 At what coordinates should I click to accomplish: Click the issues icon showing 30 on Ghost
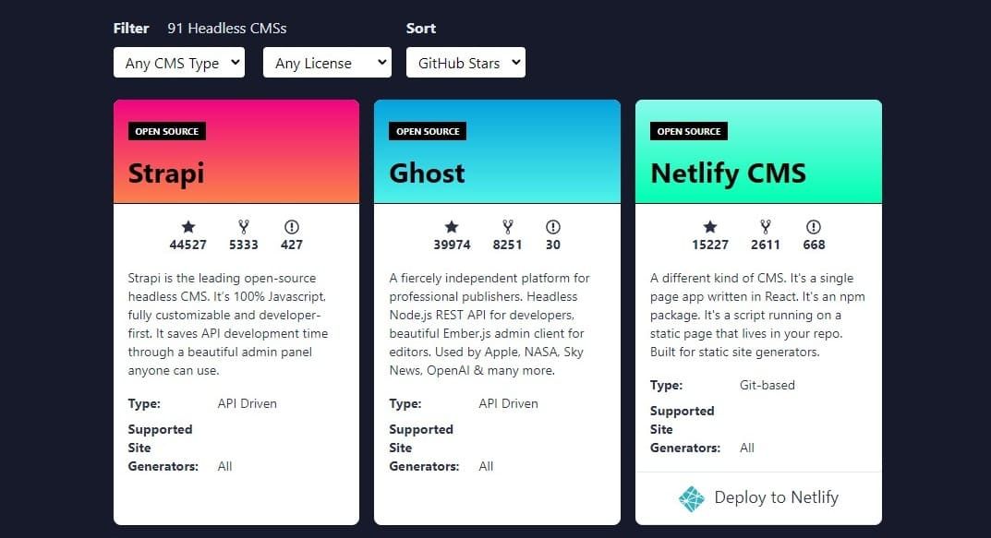(552, 227)
